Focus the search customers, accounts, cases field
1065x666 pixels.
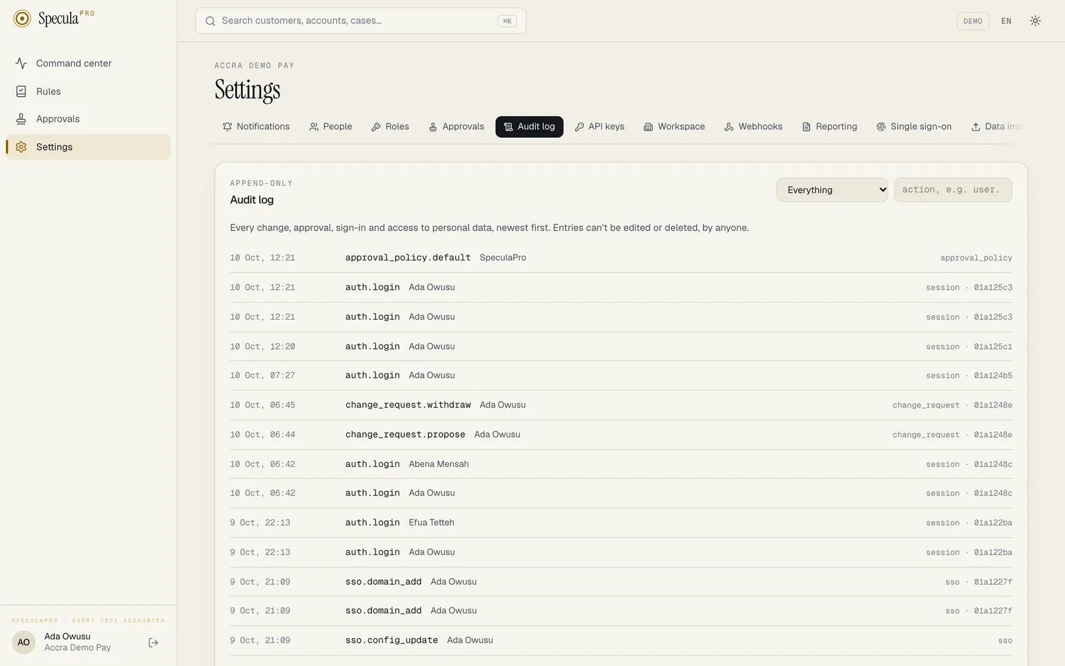[361, 21]
